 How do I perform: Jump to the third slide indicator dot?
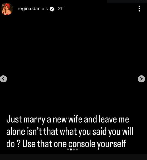tap(74, 150)
